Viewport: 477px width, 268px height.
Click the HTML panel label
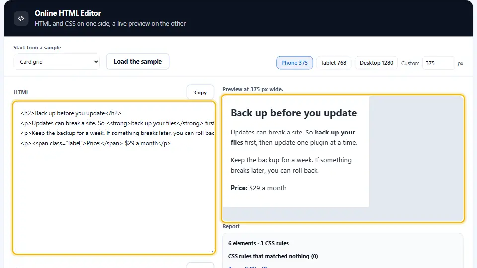tap(21, 92)
